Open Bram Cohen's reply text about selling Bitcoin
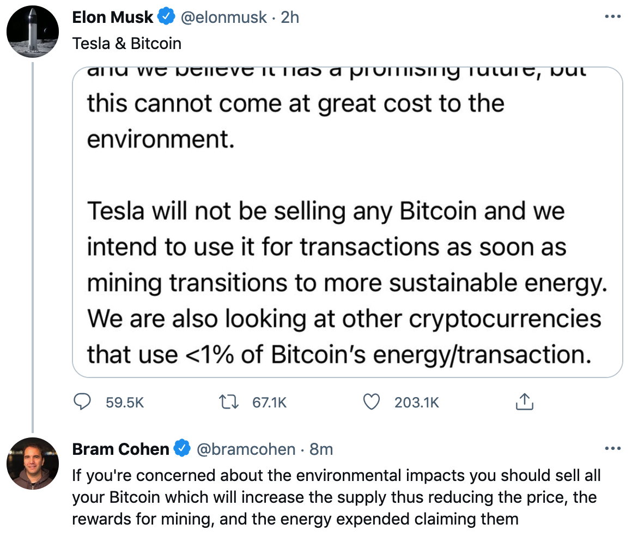The height and width of the screenshot is (536, 632). [336, 497]
